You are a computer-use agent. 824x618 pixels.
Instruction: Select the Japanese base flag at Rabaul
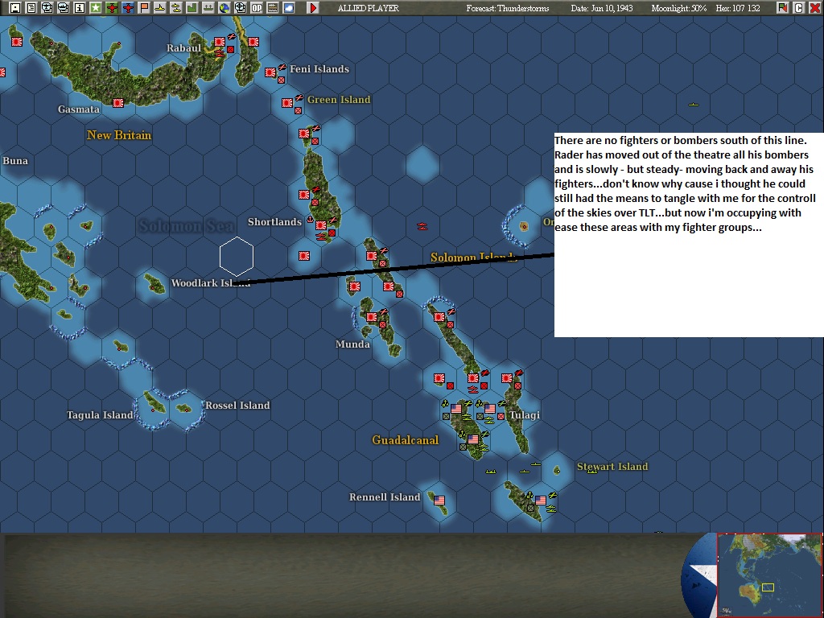coord(220,42)
